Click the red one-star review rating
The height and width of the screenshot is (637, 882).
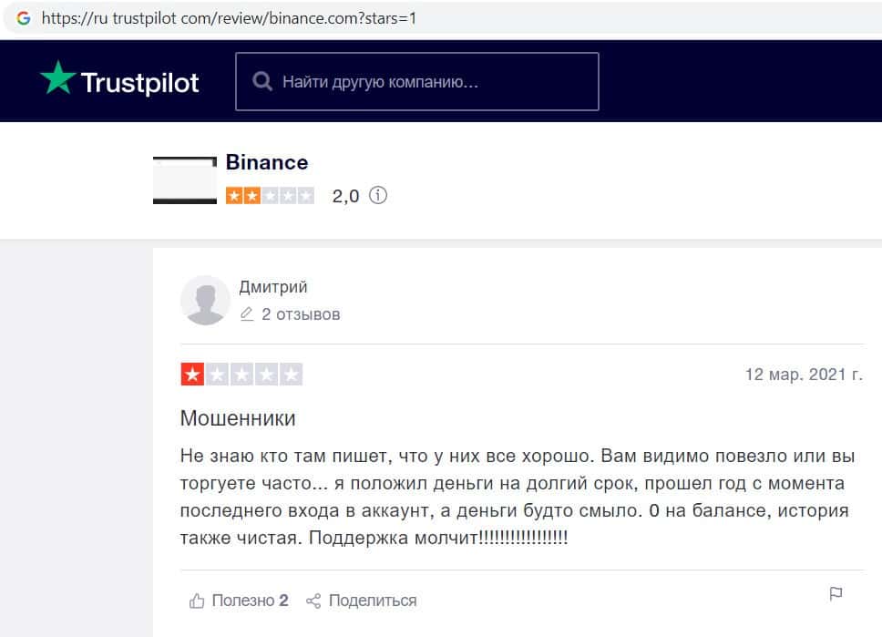coord(241,375)
